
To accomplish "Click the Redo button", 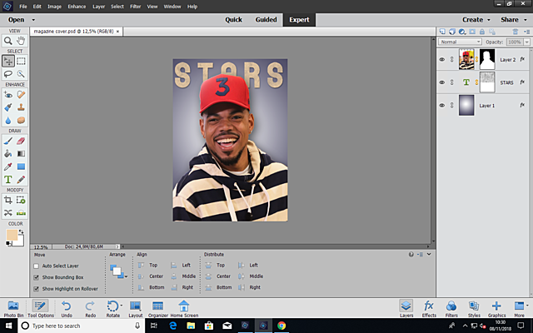I will [90, 309].
